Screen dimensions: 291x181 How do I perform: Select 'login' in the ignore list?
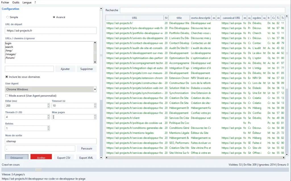[8, 43]
